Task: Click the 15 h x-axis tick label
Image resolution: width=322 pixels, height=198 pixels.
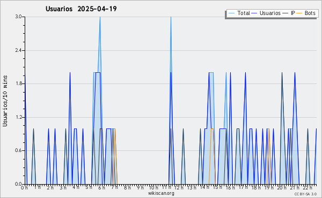Action: [217, 187]
